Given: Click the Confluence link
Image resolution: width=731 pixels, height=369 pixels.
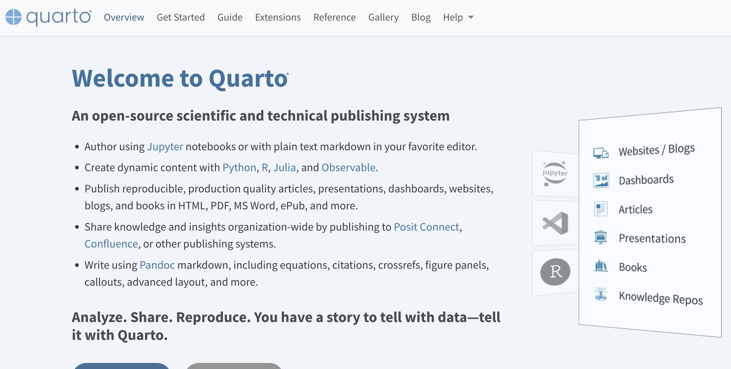Looking at the screenshot, I should coord(111,244).
